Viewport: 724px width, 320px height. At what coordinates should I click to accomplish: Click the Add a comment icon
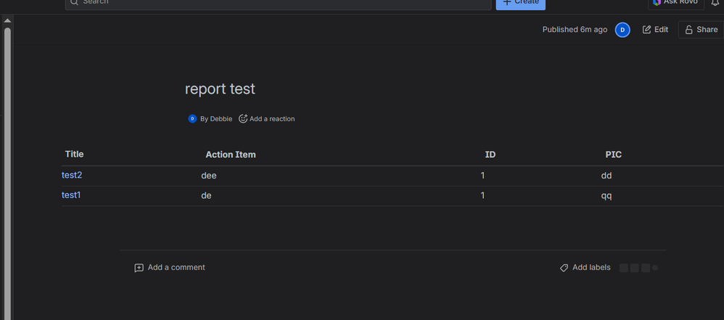pyautogui.click(x=139, y=268)
